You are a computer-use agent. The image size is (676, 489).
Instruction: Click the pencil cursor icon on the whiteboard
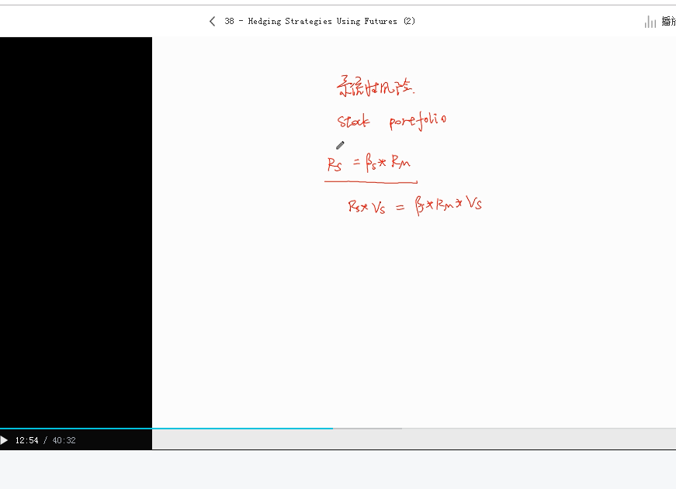pyautogui.click(x=340, y=145)
